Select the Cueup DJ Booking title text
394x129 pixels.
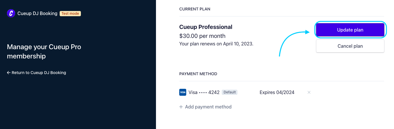(37, 13)
